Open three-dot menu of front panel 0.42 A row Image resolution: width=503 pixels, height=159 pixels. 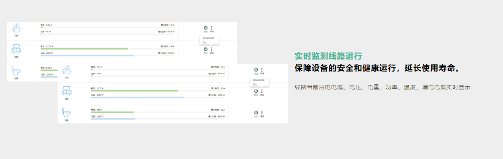pos(262,70)
